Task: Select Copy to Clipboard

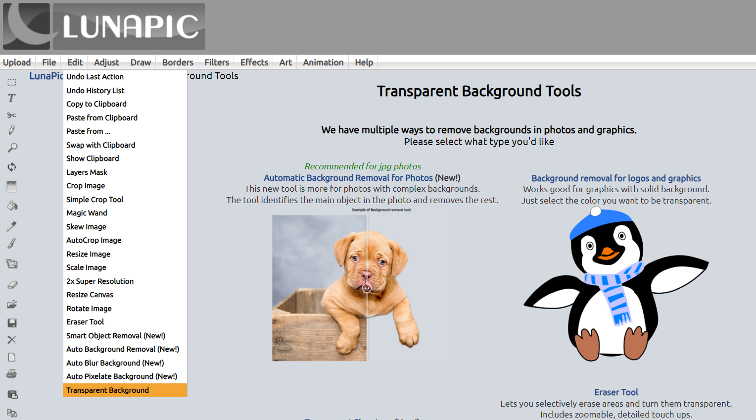Action: pos(125,104)
